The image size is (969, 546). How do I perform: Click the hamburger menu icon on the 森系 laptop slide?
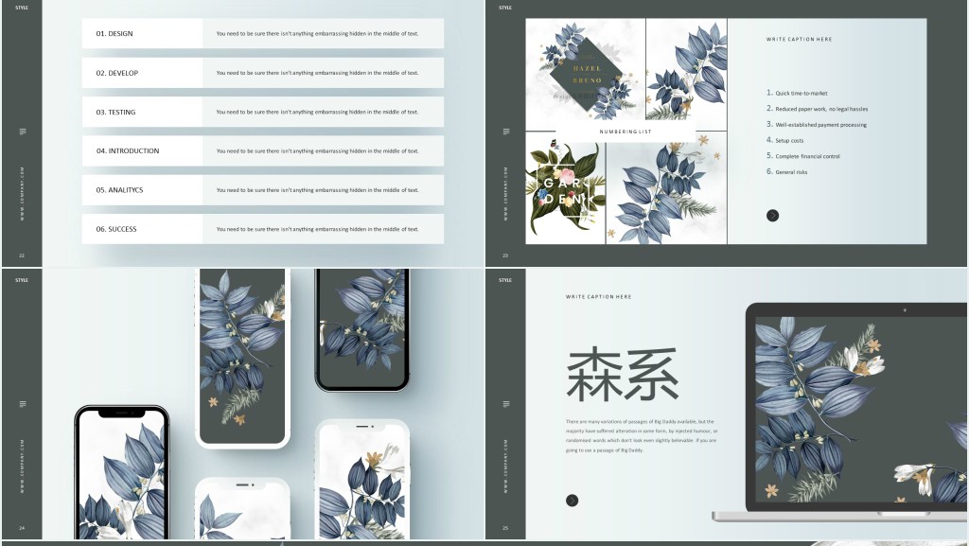click(506, 404)
